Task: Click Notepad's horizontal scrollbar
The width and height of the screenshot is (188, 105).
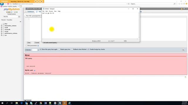Action: pyautogui.click(x=90, y=39)
